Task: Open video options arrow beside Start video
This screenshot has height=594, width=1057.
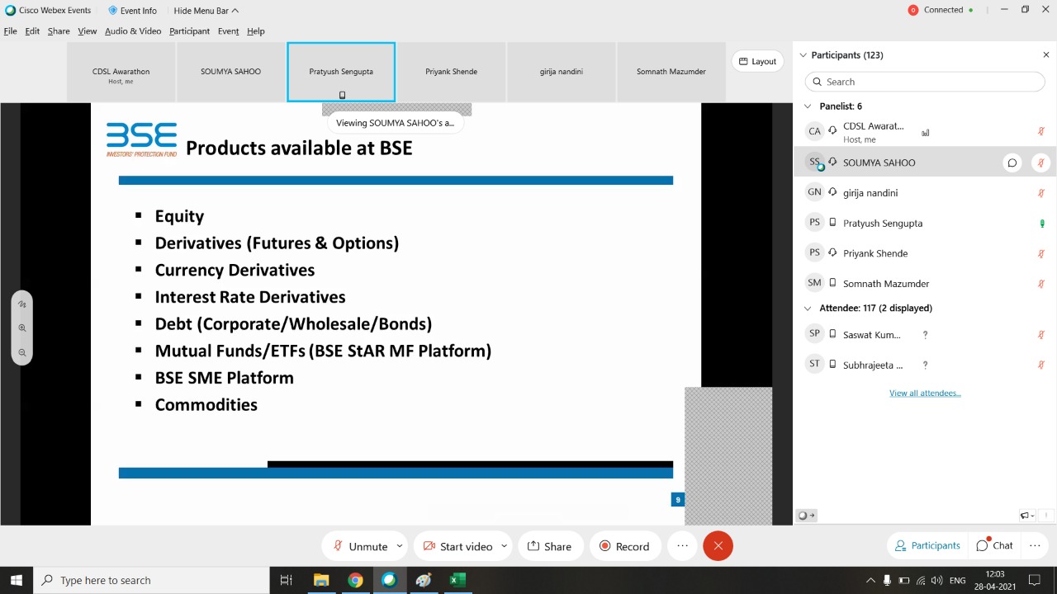Action: (x=504, y=545)
